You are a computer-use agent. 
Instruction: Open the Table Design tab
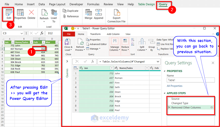click(x=146, y=4)
